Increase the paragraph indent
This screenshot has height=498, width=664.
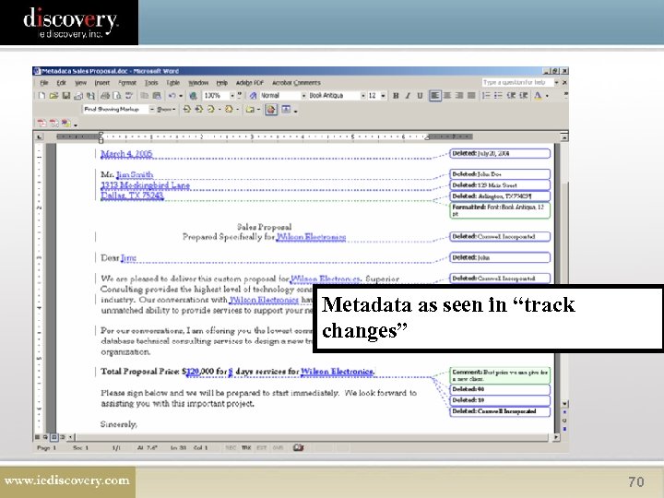(x=524, y=96)
